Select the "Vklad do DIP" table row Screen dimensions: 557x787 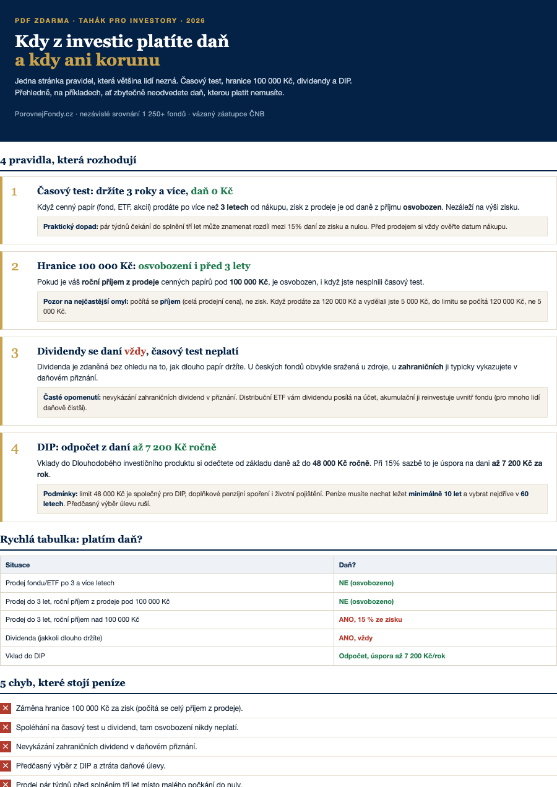pos(278,656)
